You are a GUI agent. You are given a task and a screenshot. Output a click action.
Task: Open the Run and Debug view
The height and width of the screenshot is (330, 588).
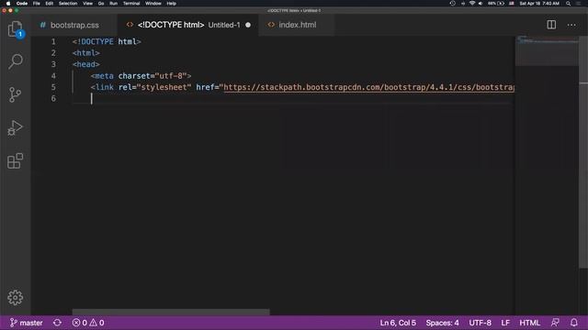click(15, 127)
